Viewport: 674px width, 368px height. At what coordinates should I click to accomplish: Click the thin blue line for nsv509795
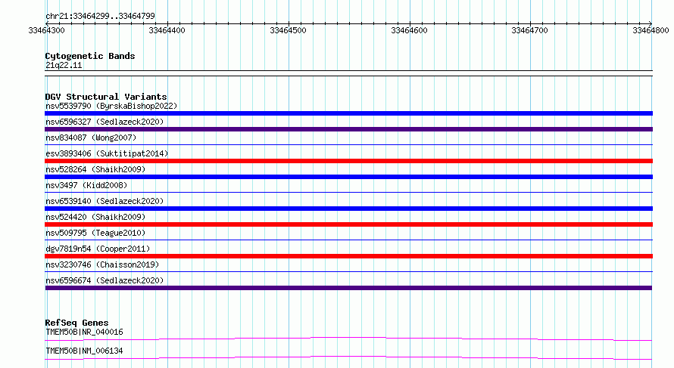(348, 240)
